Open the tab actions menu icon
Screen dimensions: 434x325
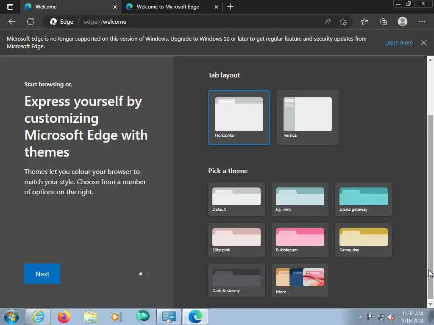[10, 7]
